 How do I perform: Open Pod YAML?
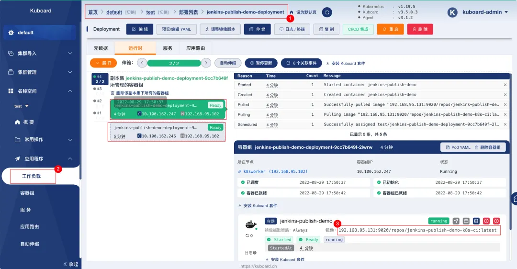pyautogui.click(x=458, y=147)
